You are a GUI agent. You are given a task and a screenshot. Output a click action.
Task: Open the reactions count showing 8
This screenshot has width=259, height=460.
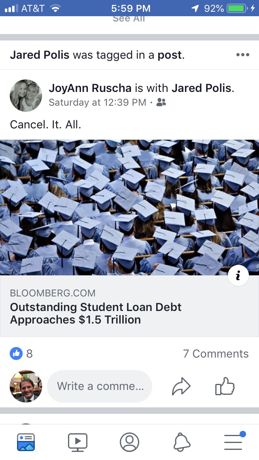[x=22, y=354]
